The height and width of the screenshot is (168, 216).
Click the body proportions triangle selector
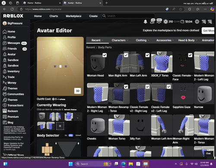point(67,149)
